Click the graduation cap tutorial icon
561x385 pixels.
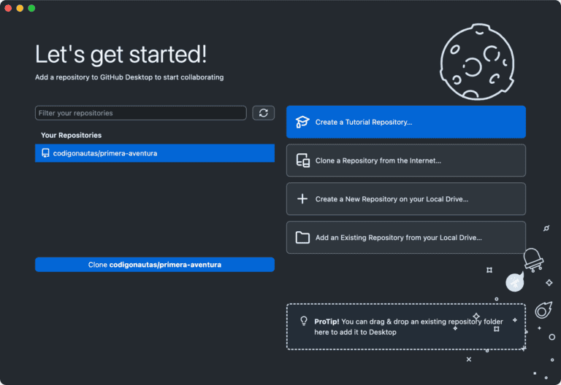coord(302,122)
